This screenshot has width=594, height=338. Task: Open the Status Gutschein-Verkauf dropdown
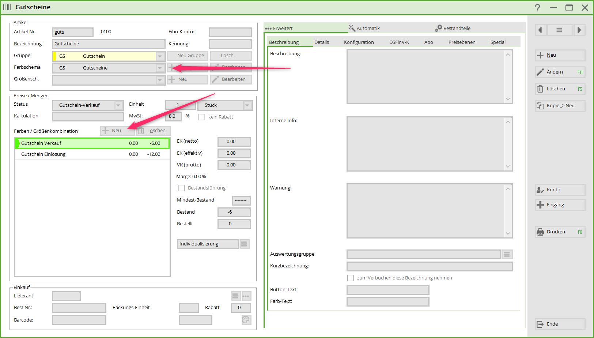[x=118, y=105]
